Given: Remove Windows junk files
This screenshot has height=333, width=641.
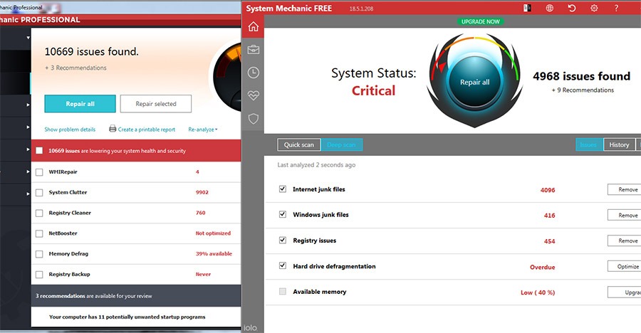Looking at the screenshot, I should [624, 215].
